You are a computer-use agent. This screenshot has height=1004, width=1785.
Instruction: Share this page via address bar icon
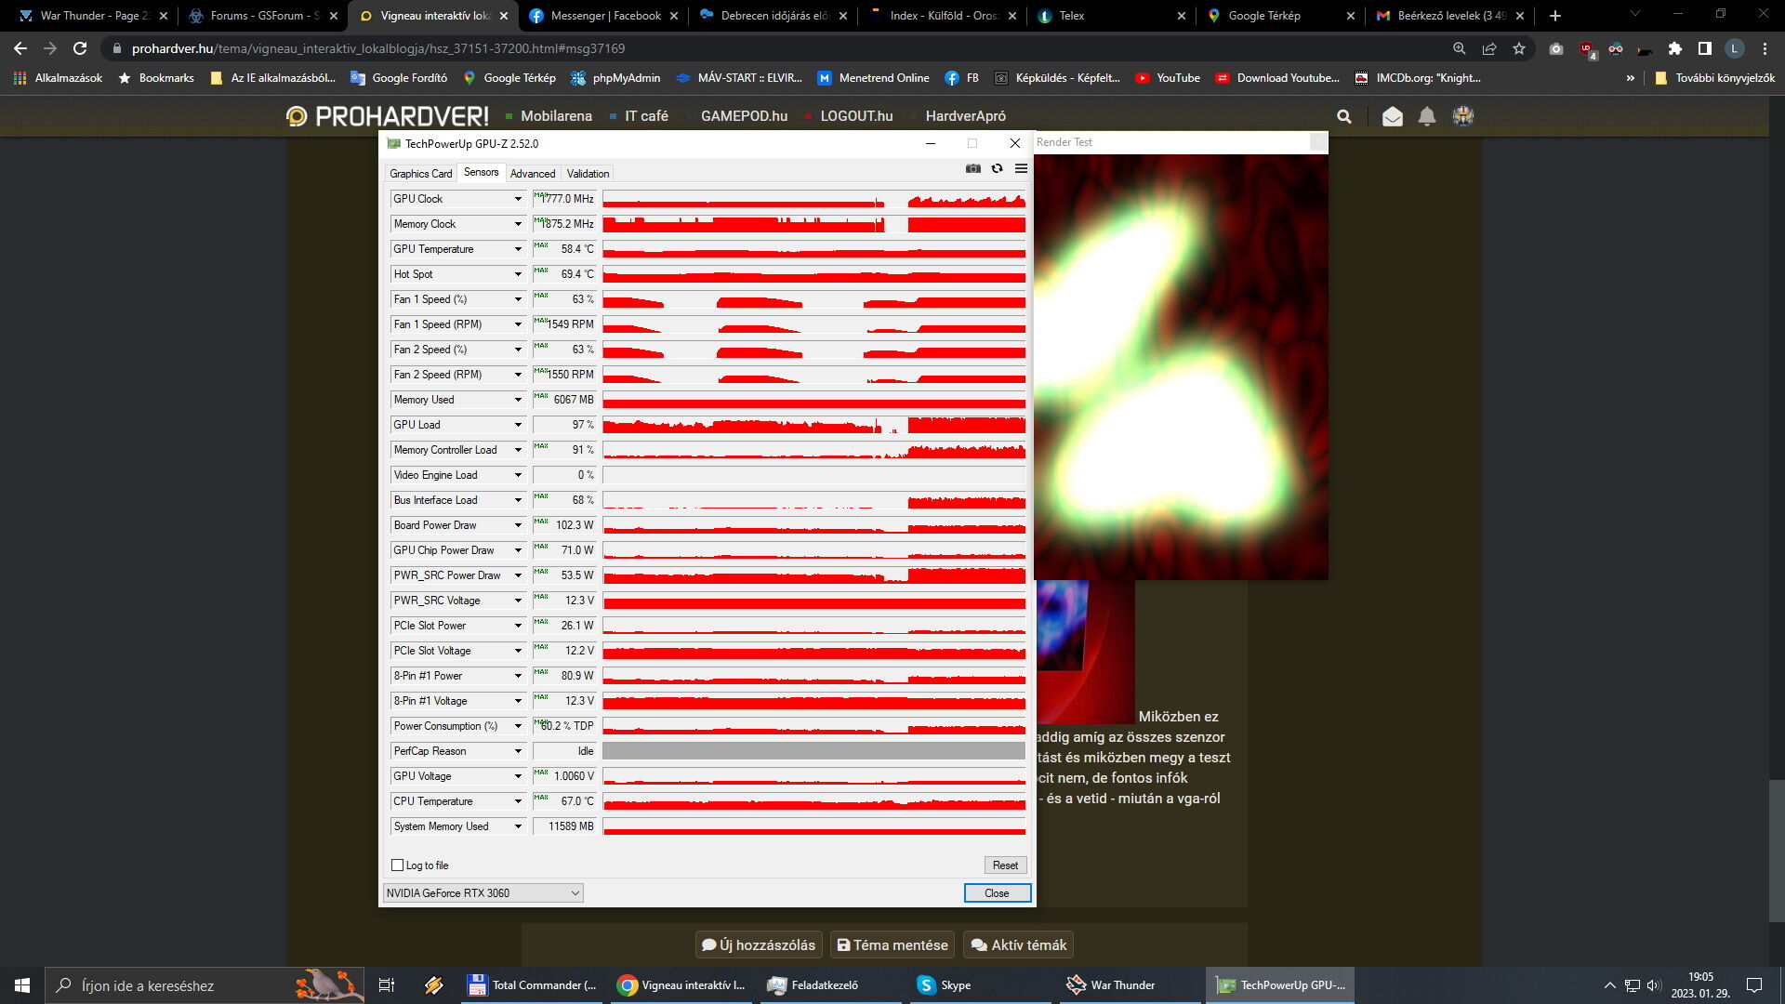pos(1489,48)
